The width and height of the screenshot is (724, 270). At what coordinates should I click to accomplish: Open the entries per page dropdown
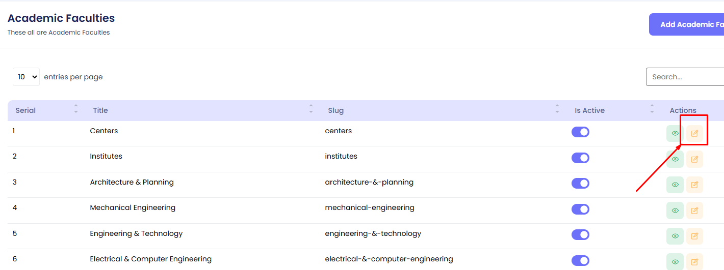(x=26, y=77)
